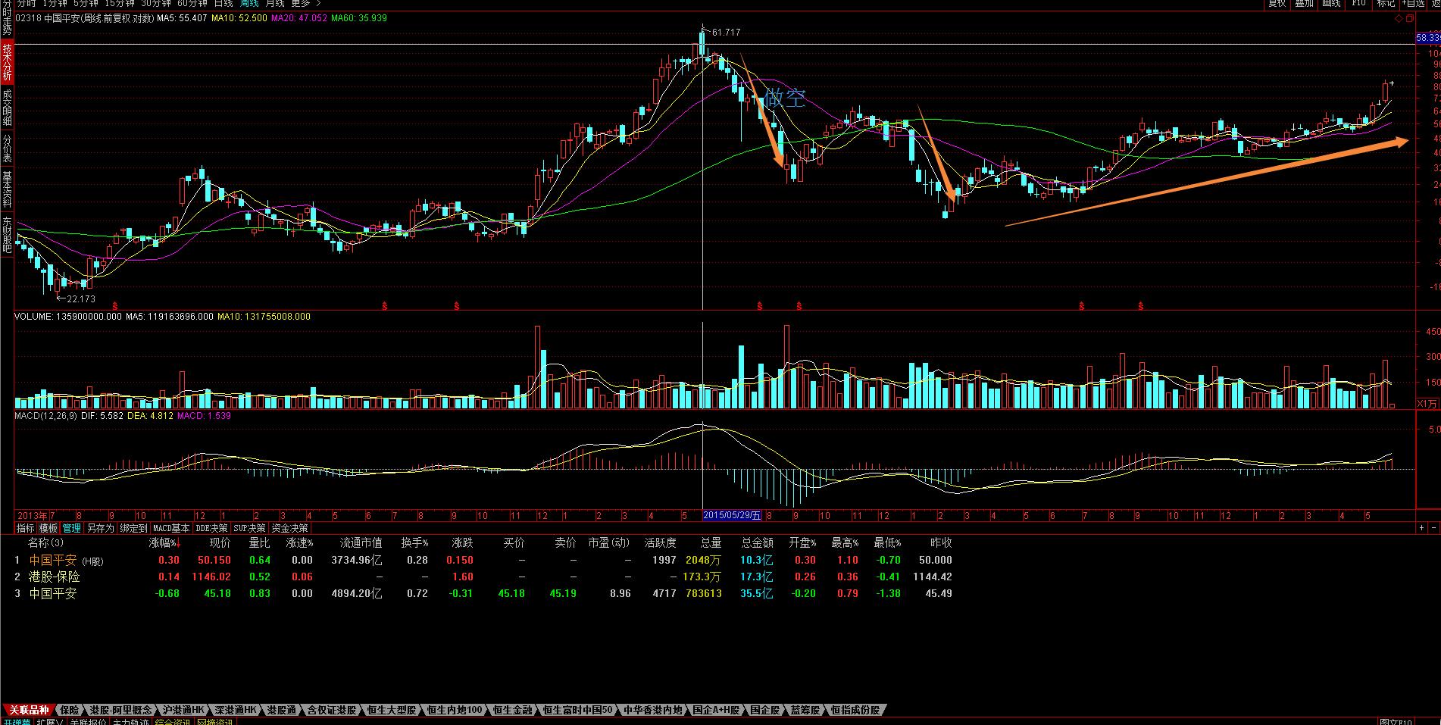Sort the list by 涨幅% column
Image resolution: width=1441 pixels, height=725 pixels.
point(164,542)
